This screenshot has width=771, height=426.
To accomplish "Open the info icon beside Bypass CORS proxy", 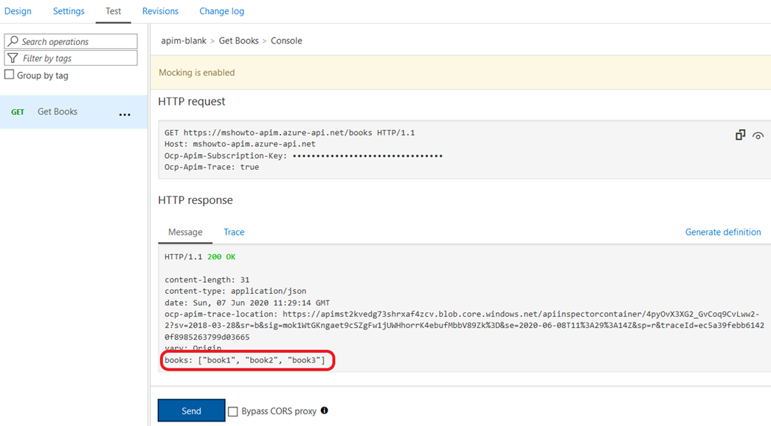I will point(325,410).
